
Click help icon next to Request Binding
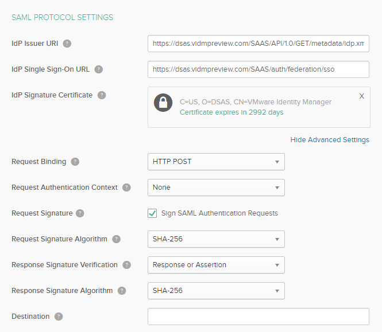[75, 162]
